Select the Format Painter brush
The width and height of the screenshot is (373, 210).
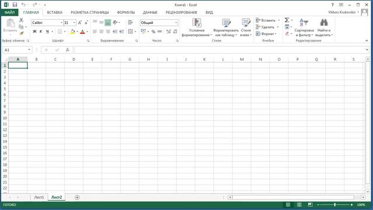pos(22,34)
